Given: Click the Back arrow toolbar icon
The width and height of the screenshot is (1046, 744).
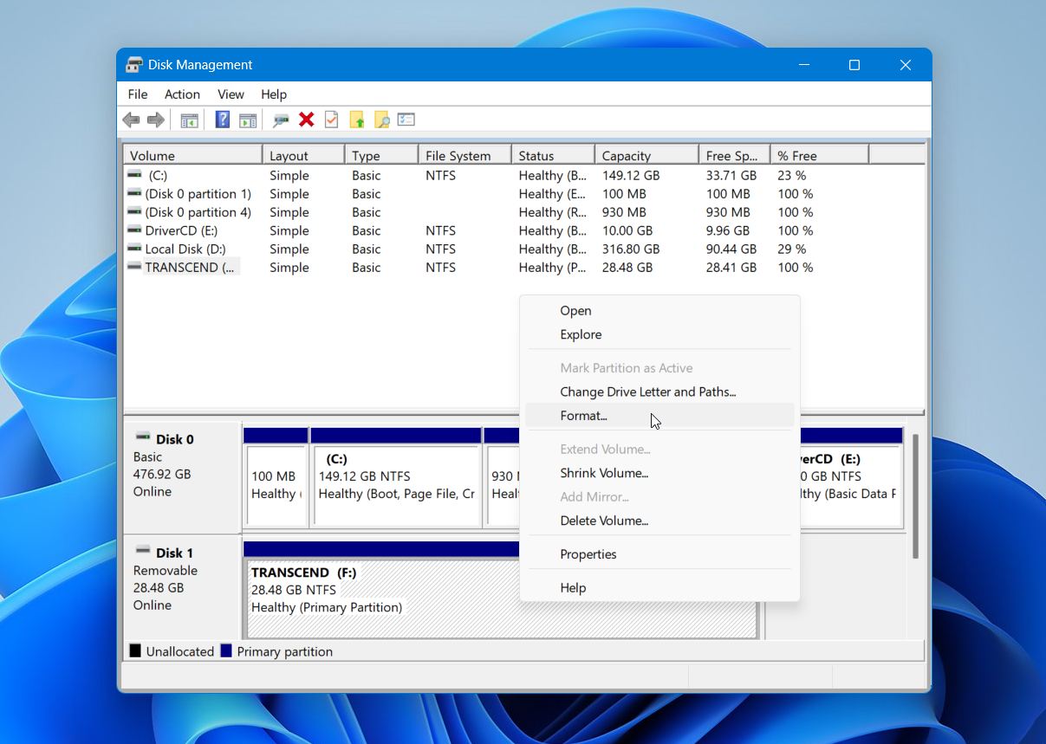Looking at the screenshot, I should click(x=132, y=120).
